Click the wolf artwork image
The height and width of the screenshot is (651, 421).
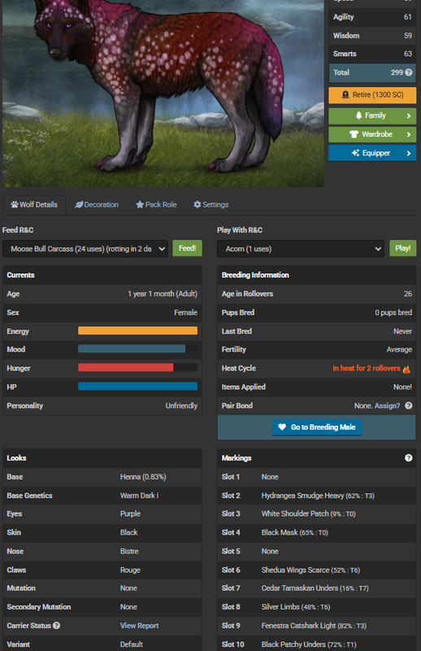pyautogui.click(x=163, y=93)
